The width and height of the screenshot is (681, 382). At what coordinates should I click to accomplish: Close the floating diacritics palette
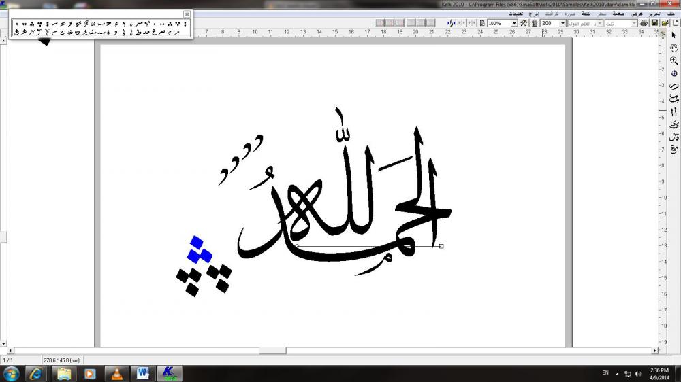187,14
